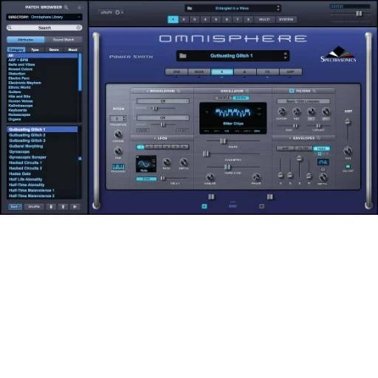Click the envelope Depth knob
The height and width of the screenshot is (378, 378).
point(323,176)
